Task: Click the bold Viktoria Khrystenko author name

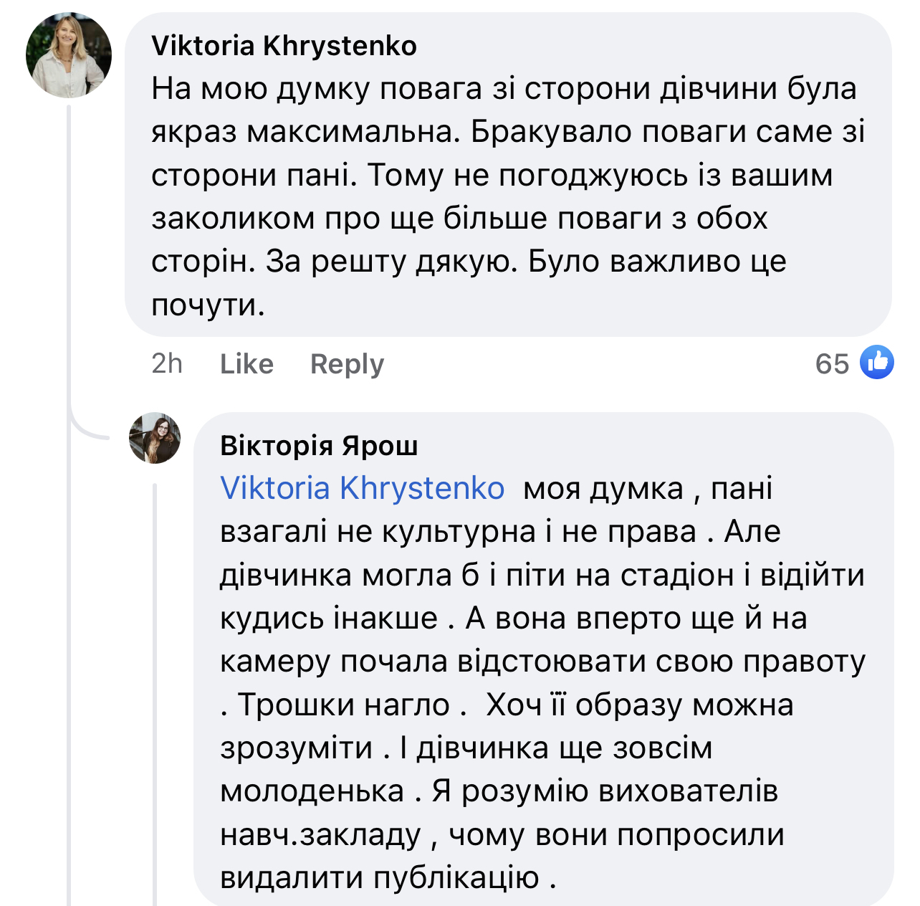Action: pos(284,46)
